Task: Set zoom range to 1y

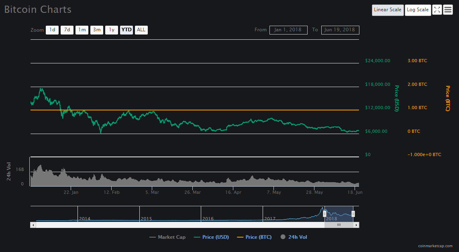Action: (x=112, y=30)
